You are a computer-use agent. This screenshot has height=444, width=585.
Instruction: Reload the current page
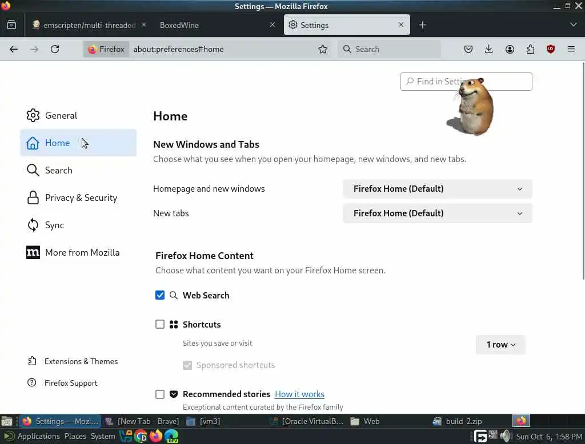click(x=55, y=49)
